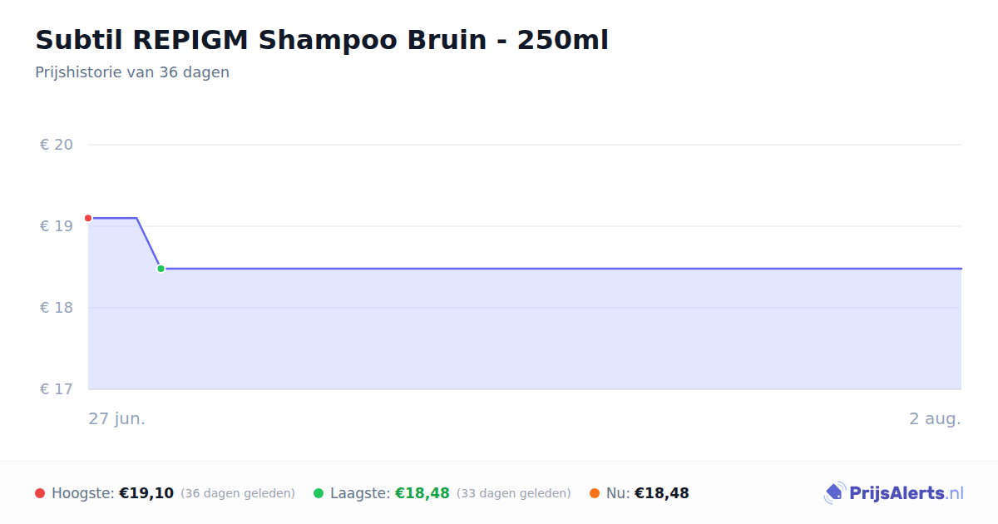Click the Prijshistorie van 36 dagen subtitle
This screenshot has width=998, height=524.
132,72
